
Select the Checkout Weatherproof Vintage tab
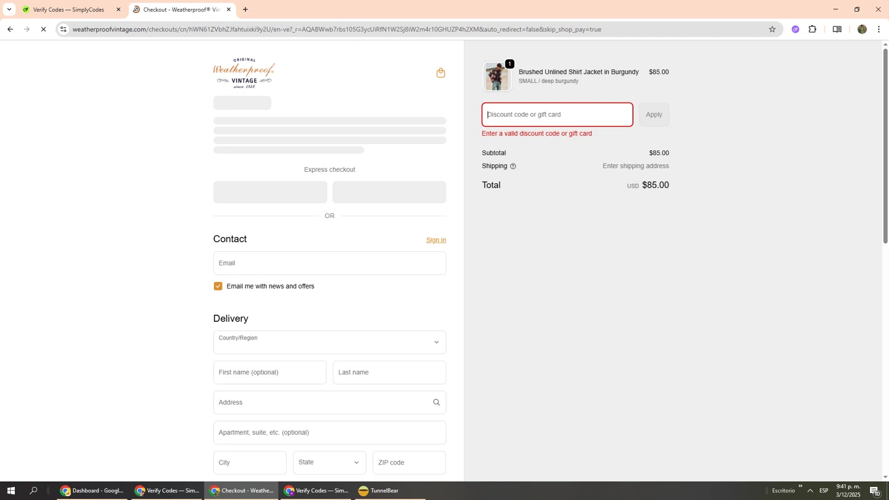tap(181, 9)
